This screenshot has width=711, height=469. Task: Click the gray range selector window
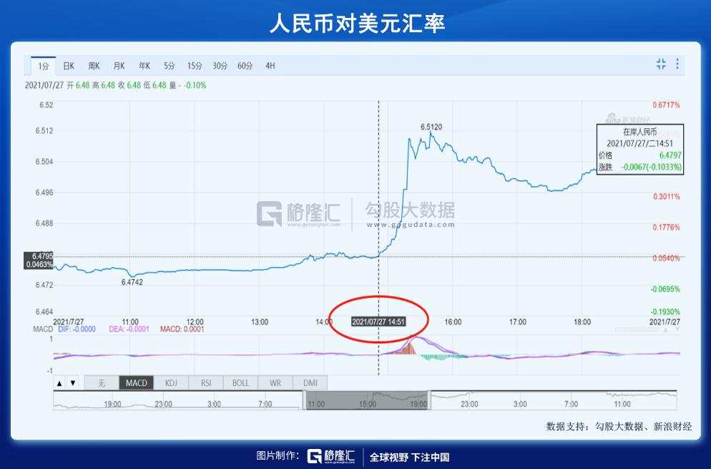pyautogui.click(x=367, y=400)
